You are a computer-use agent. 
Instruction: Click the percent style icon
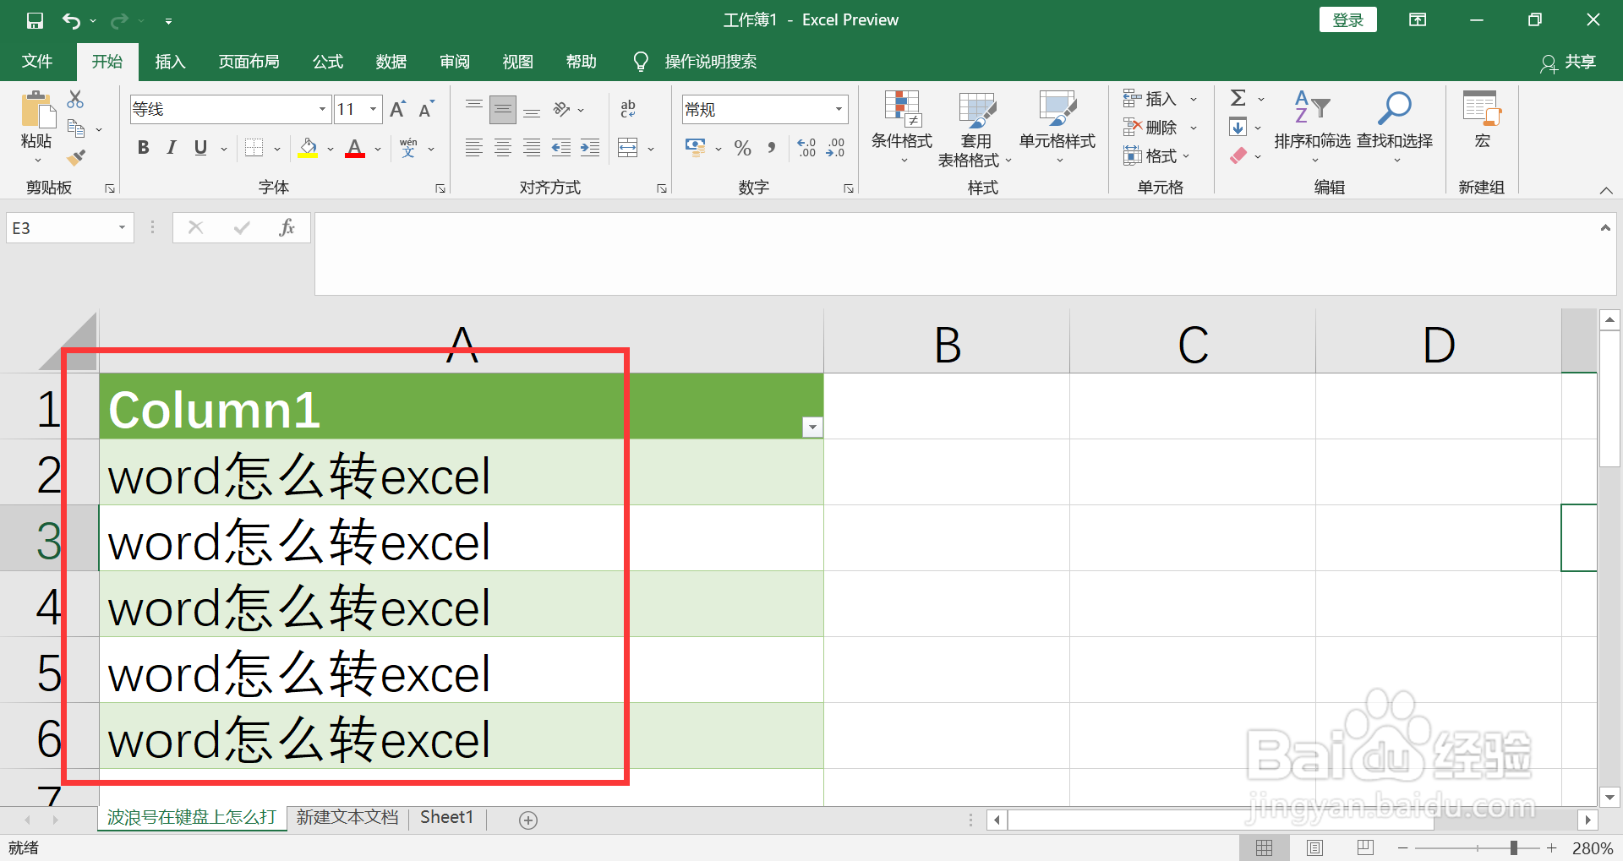742,147
